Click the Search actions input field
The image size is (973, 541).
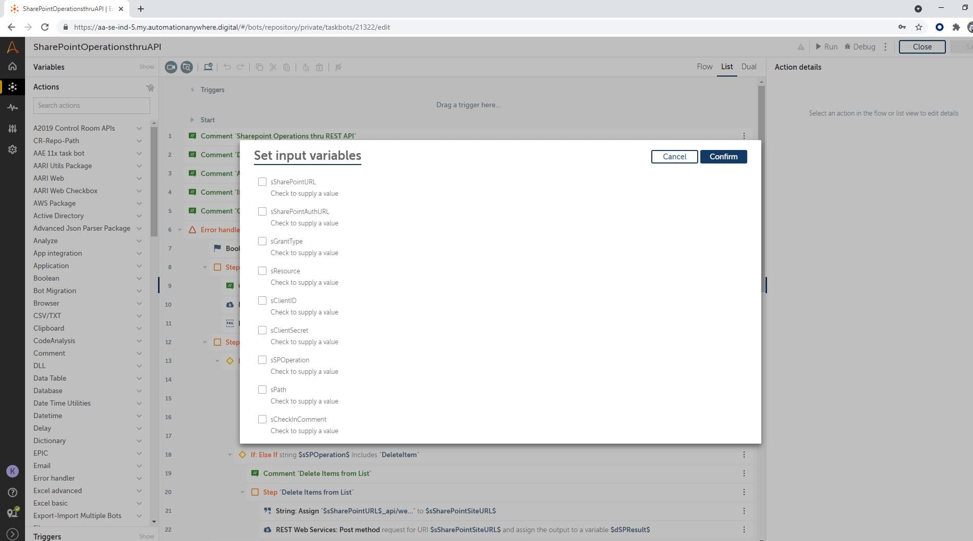[x=92, y=105]
